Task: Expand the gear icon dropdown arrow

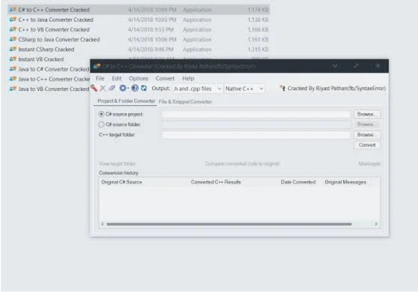Action: pyautogui.click(x=128, y=88)
